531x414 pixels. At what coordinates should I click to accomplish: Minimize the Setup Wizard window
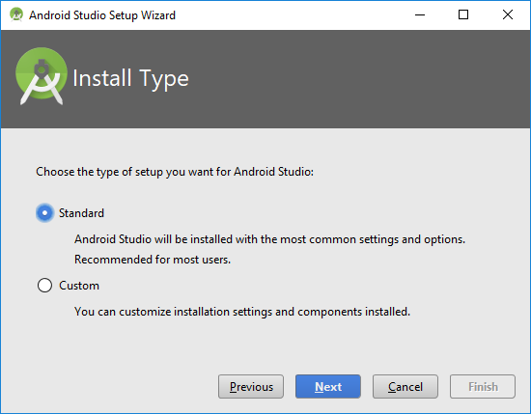420,14
